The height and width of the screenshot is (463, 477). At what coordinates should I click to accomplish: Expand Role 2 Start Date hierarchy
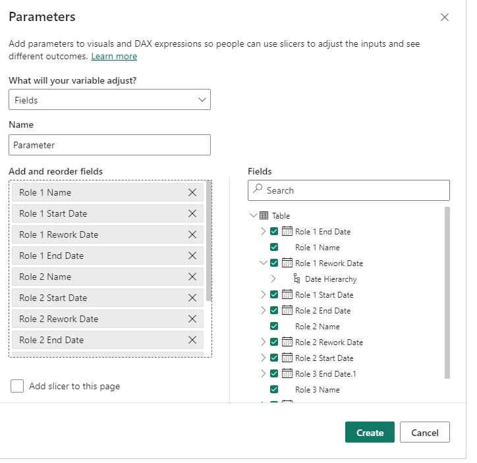coord(263,358)
